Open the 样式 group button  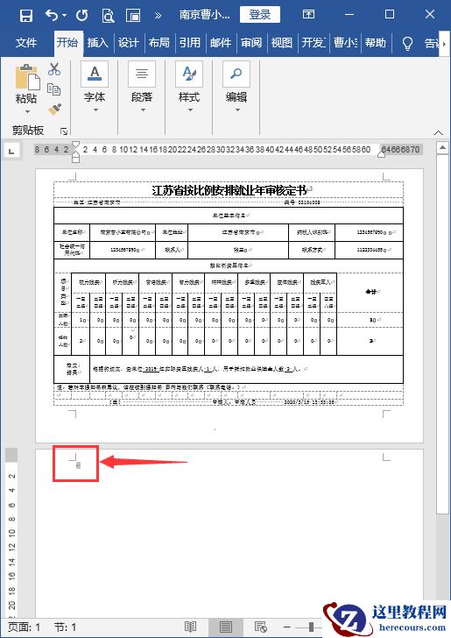click(189, 86)
